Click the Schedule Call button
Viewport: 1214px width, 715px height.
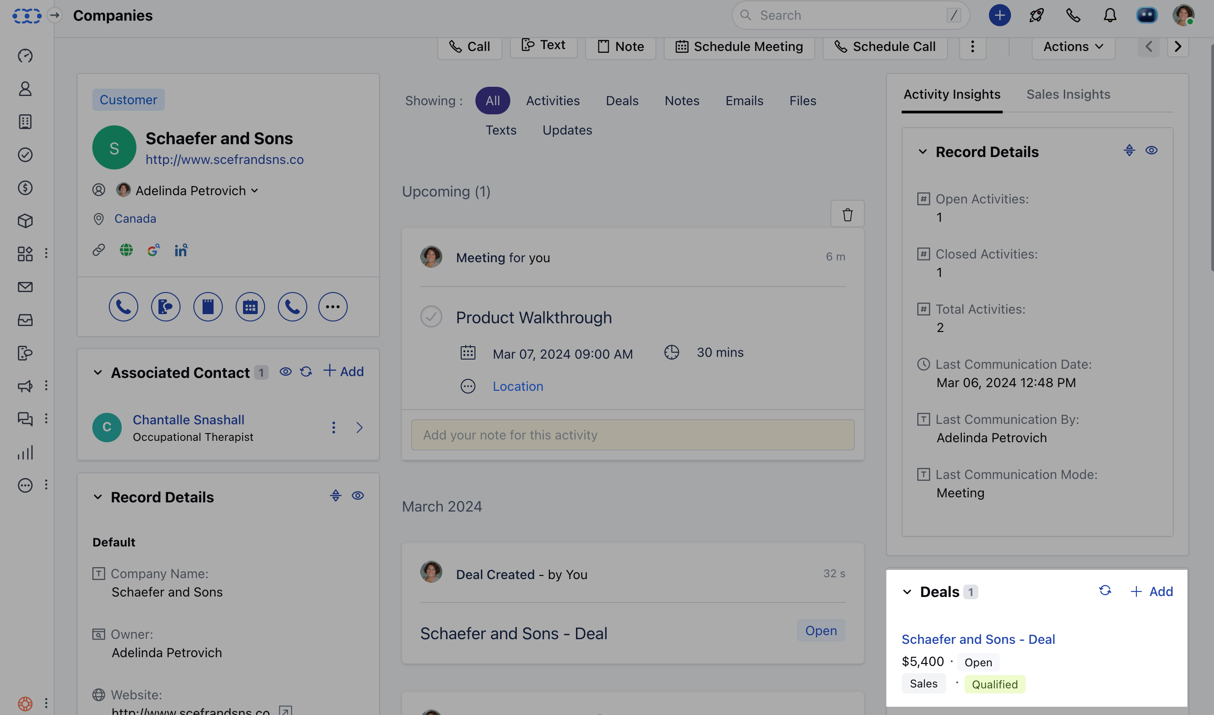point(885,47)
